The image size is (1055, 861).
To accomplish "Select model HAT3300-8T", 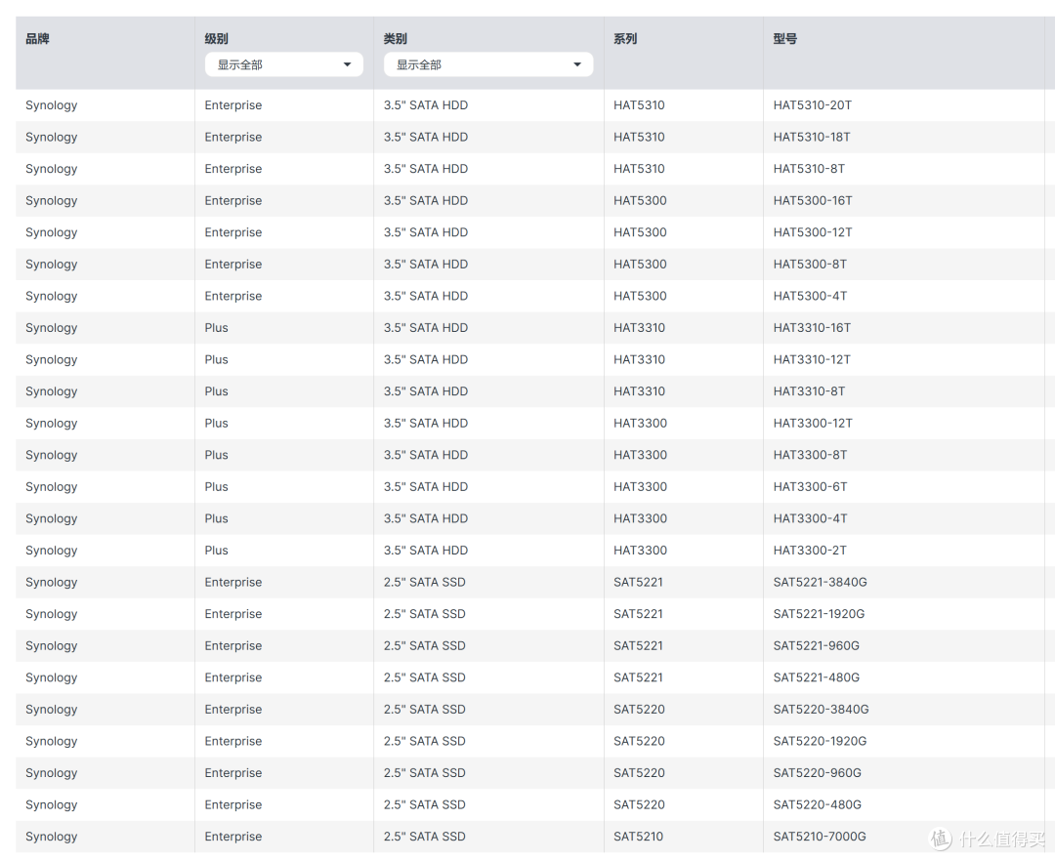I will click(x=810, y=455).
